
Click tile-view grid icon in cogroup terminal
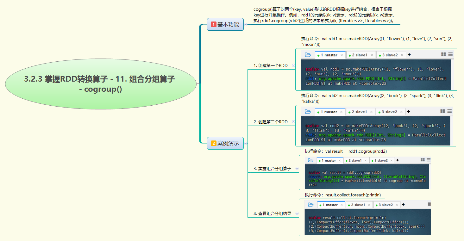423,160
